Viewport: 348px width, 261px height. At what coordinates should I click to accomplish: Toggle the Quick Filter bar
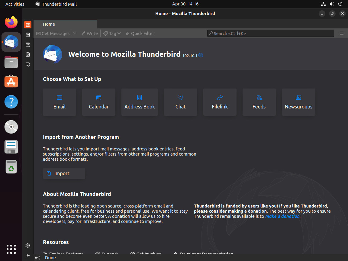pyautogui.click(x=140, y=33)
